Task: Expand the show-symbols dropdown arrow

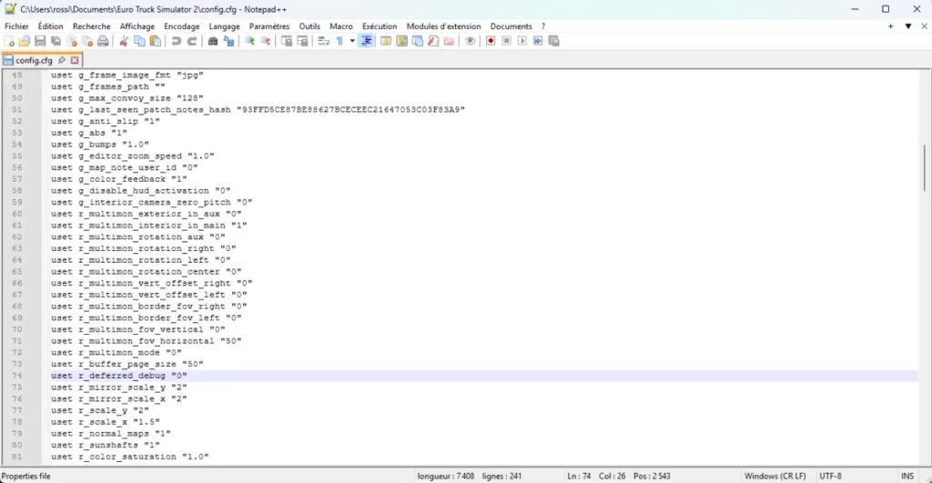Action: tap(352, 41)
